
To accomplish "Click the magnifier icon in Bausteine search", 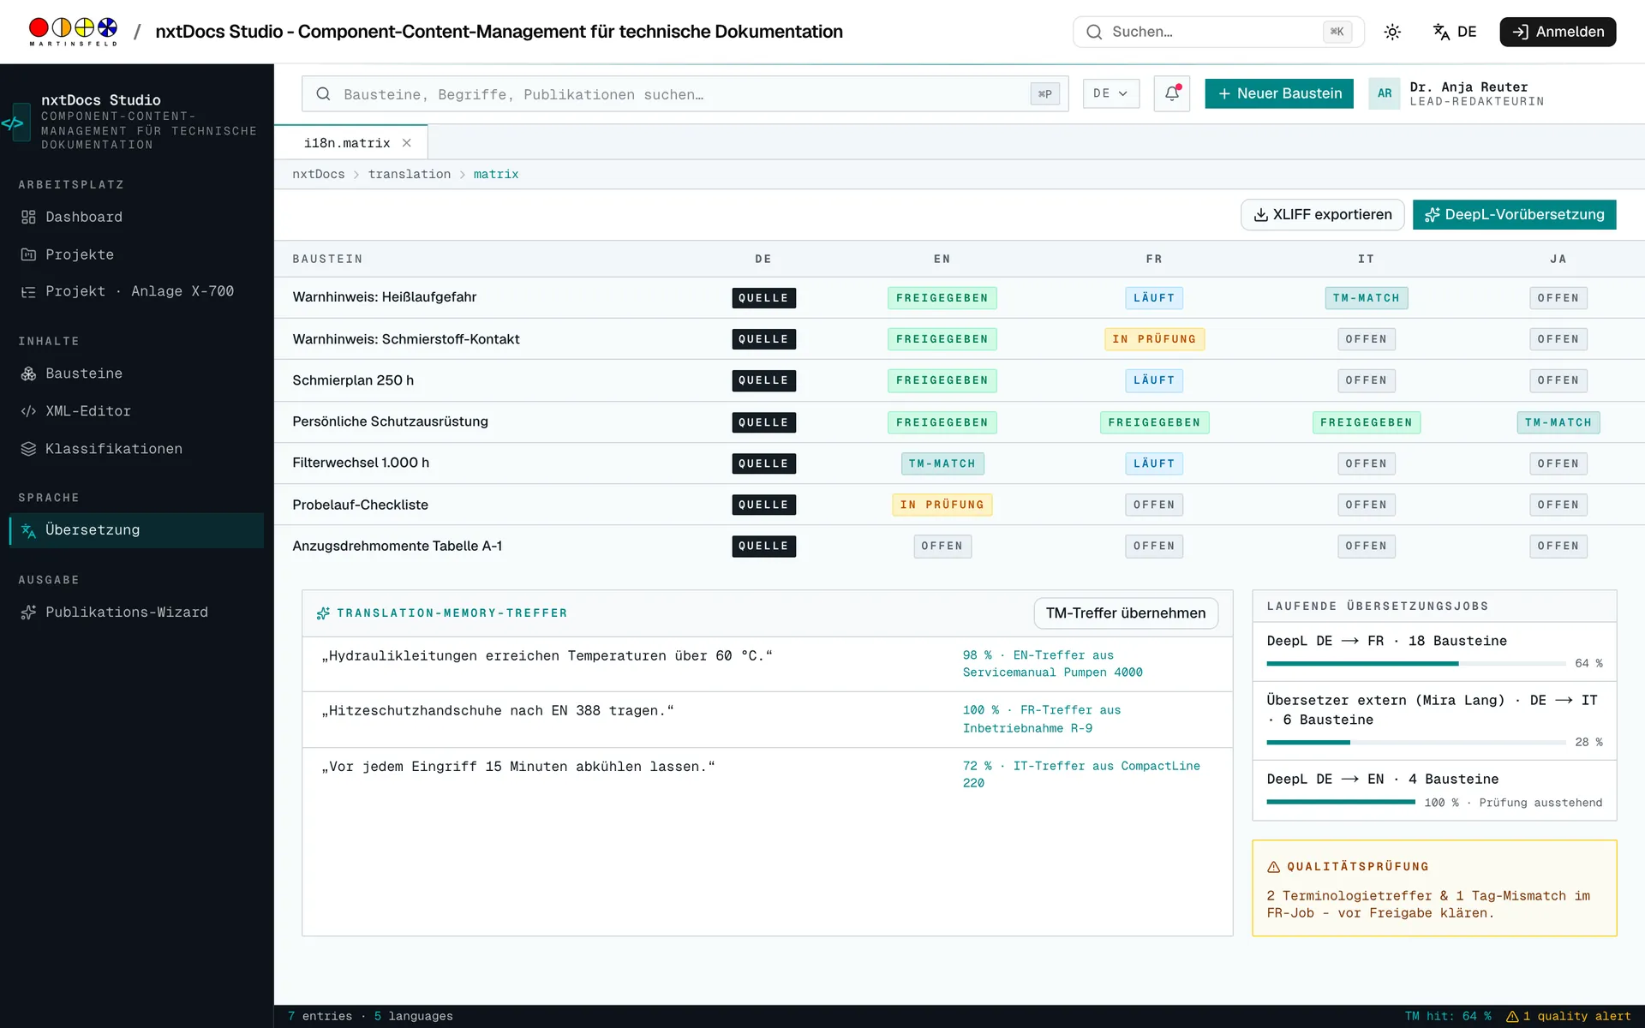I will click(x=323, y=94).
